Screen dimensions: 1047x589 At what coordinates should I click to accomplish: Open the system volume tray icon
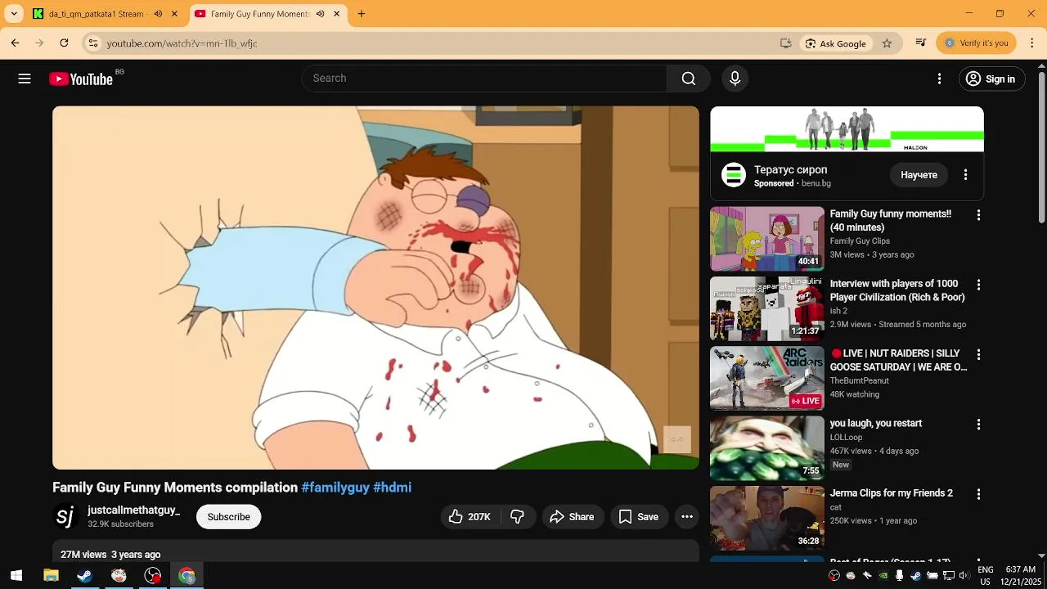964,576
